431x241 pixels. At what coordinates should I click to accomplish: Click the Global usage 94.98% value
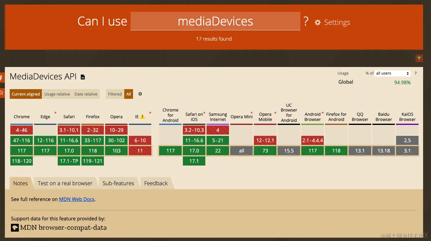(x=402, y=82)
